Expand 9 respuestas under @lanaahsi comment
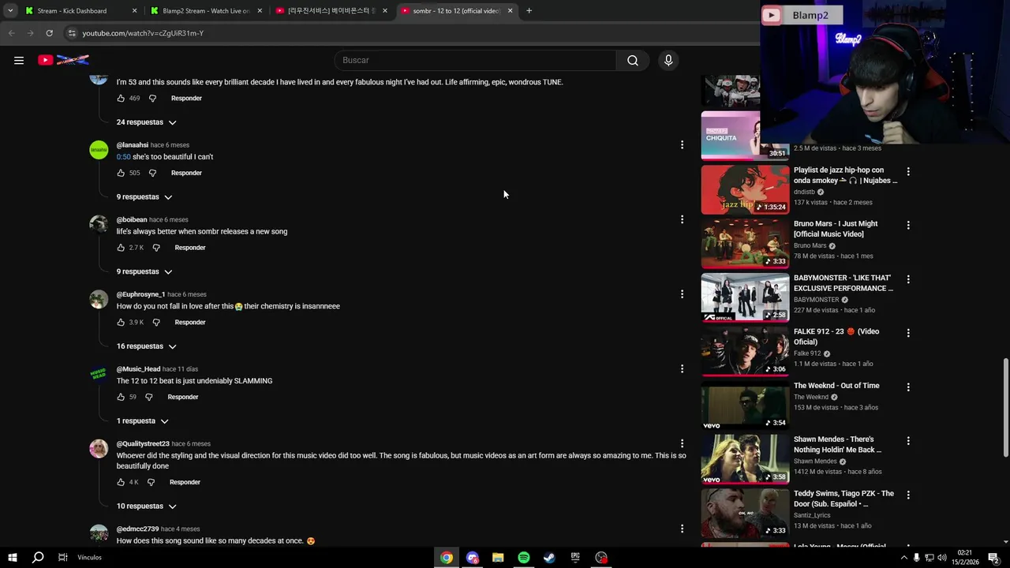The height and width of the screenshot is (568, 1010). [x=144, y=196]
